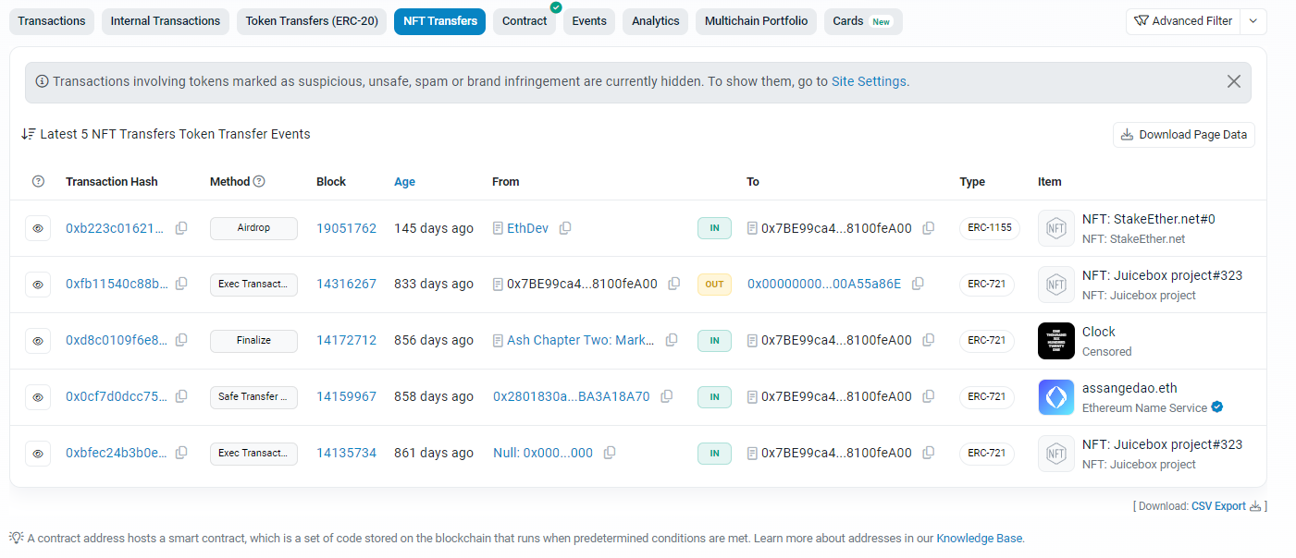Go to the Events tab
This screenshot has height=558, width=1296.
tap(589, 21)
